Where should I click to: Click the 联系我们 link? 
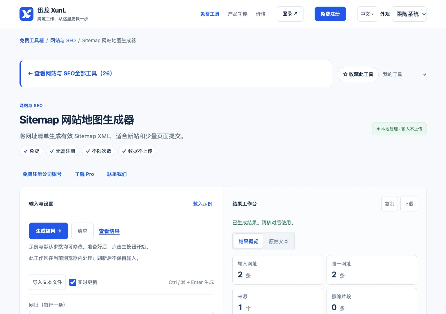pos(117,174)
